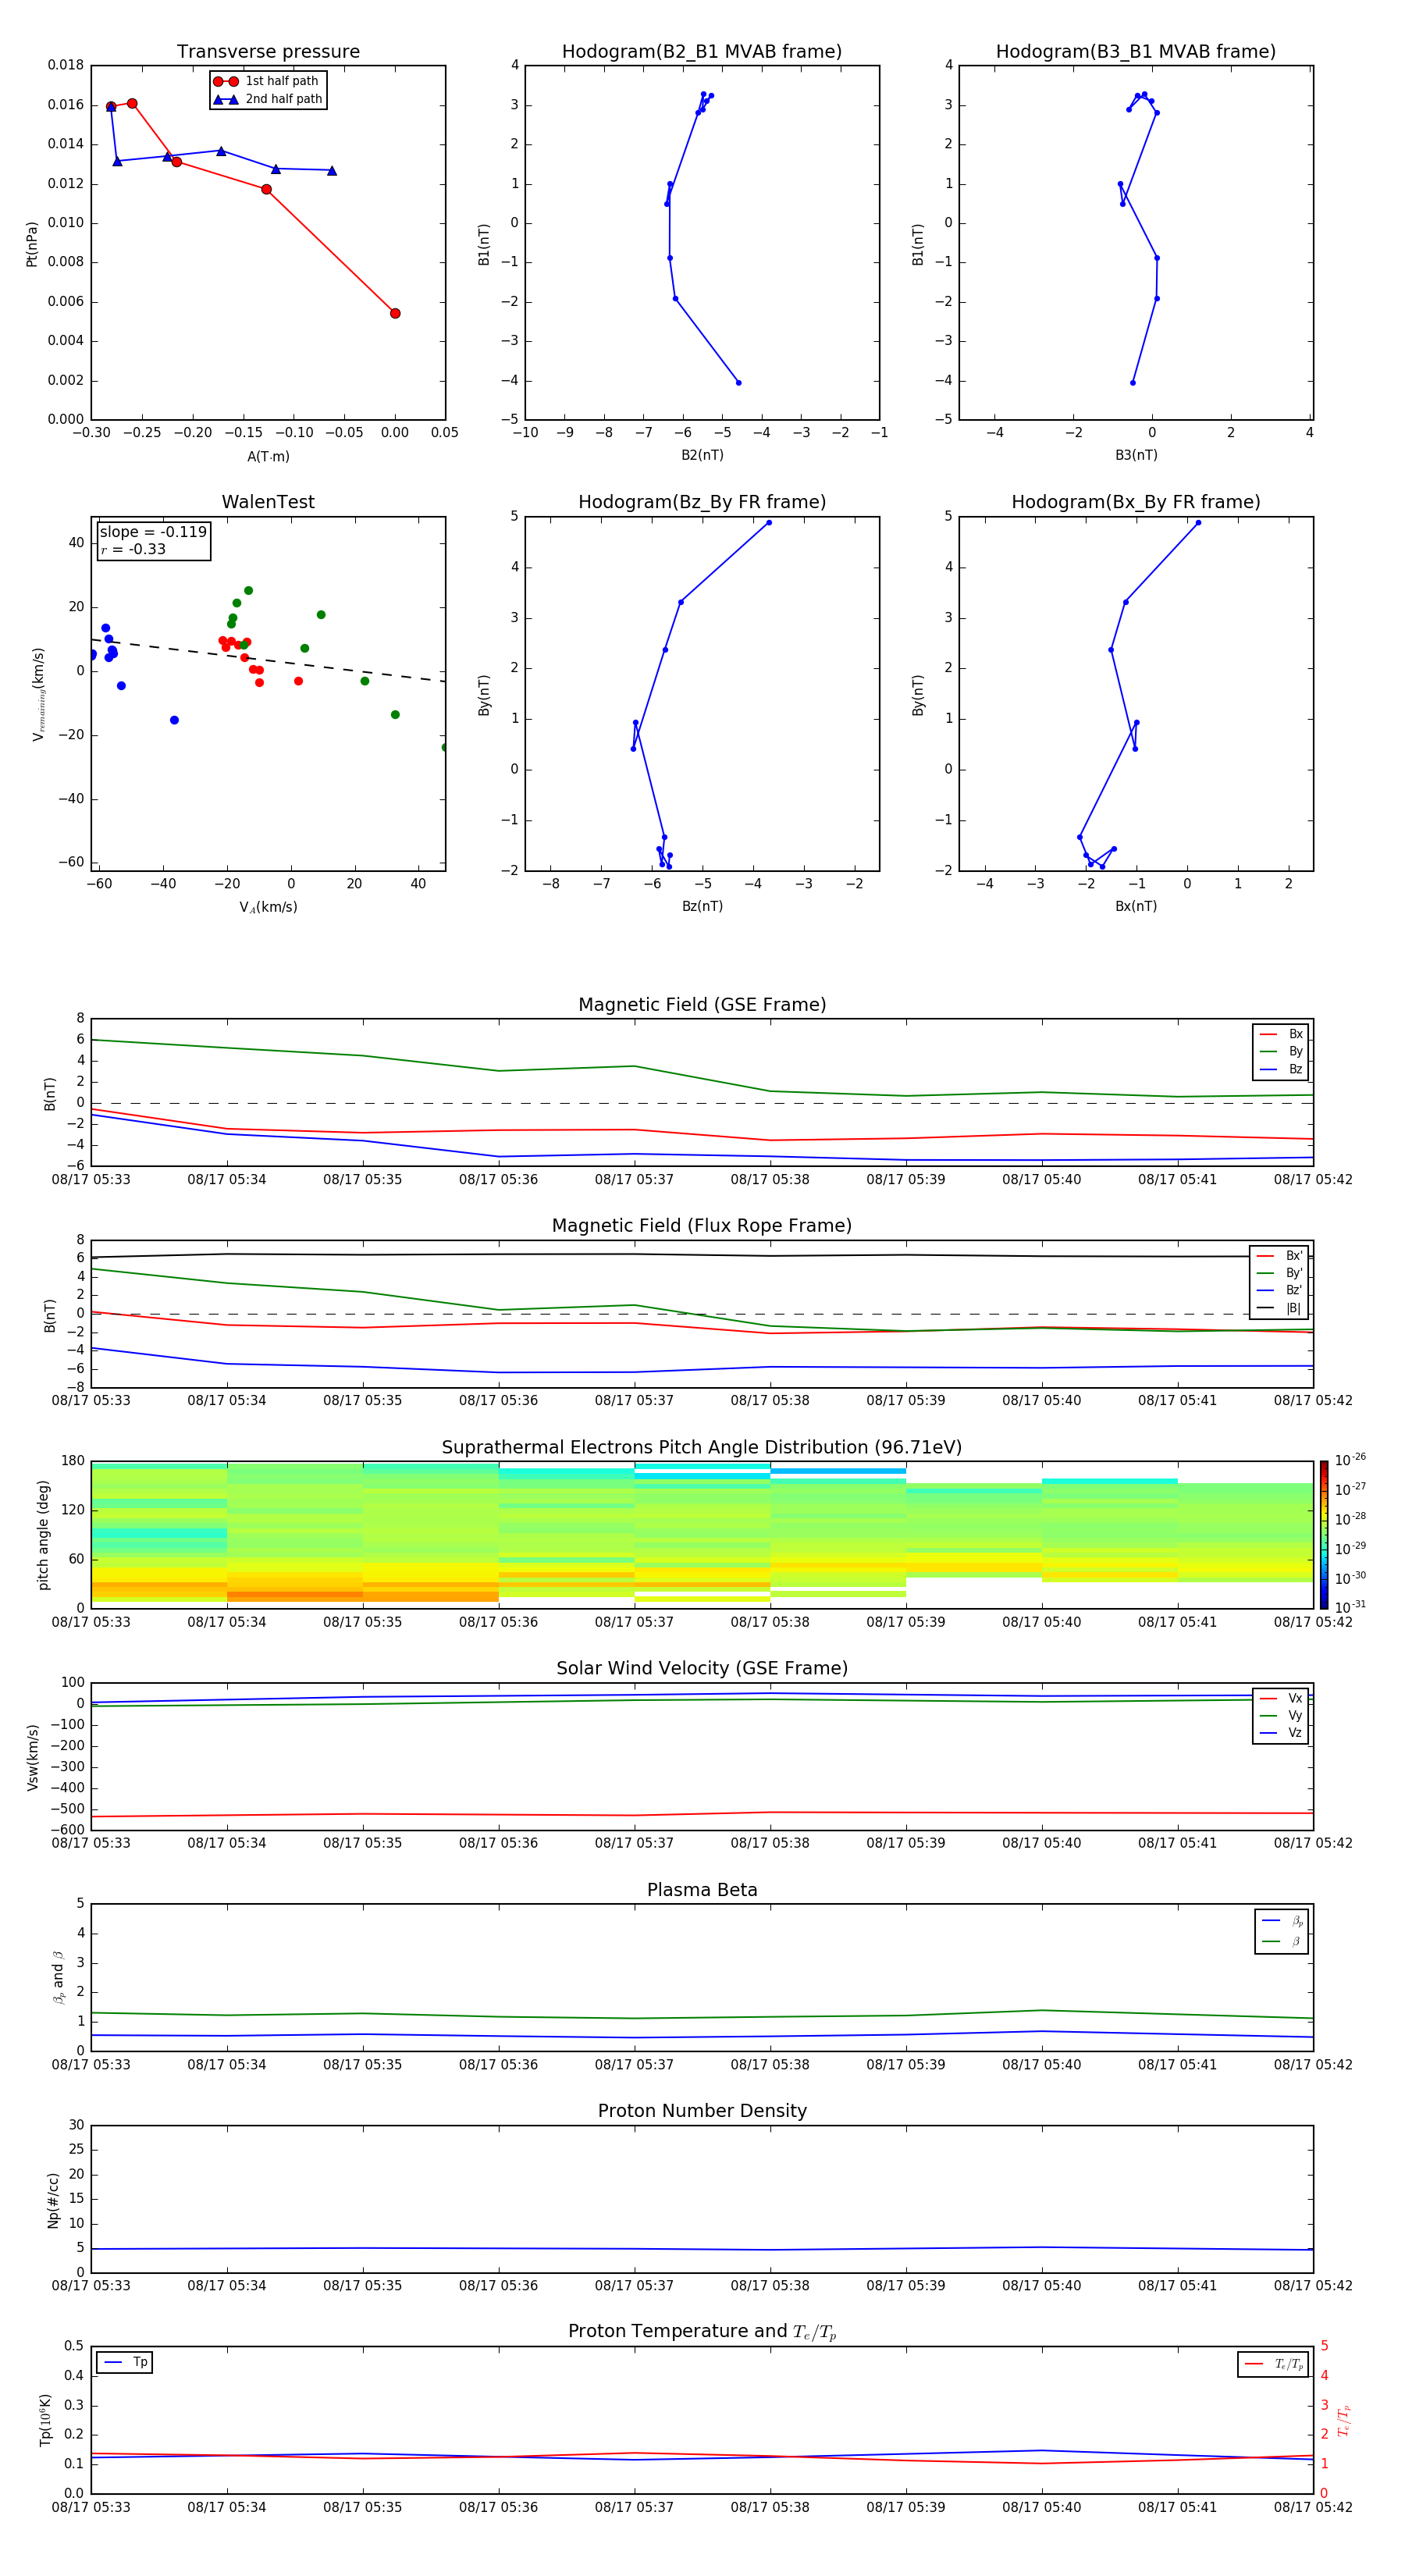The width and height of the screenshot is (1405, 2576).
Task: Click the "Pt(nPa)" y-axis label
Action: click(32, 244)
